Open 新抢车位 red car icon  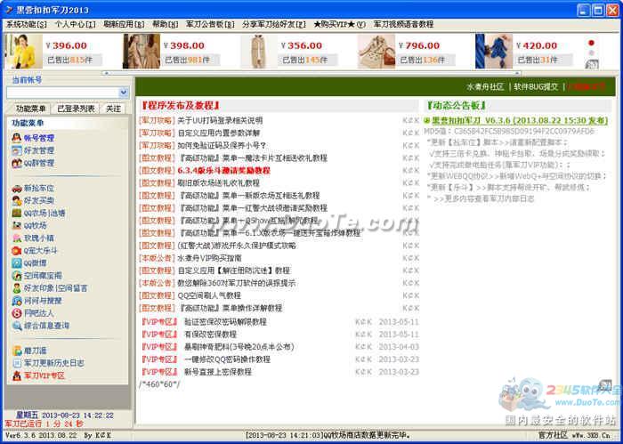tap(17, 189)
